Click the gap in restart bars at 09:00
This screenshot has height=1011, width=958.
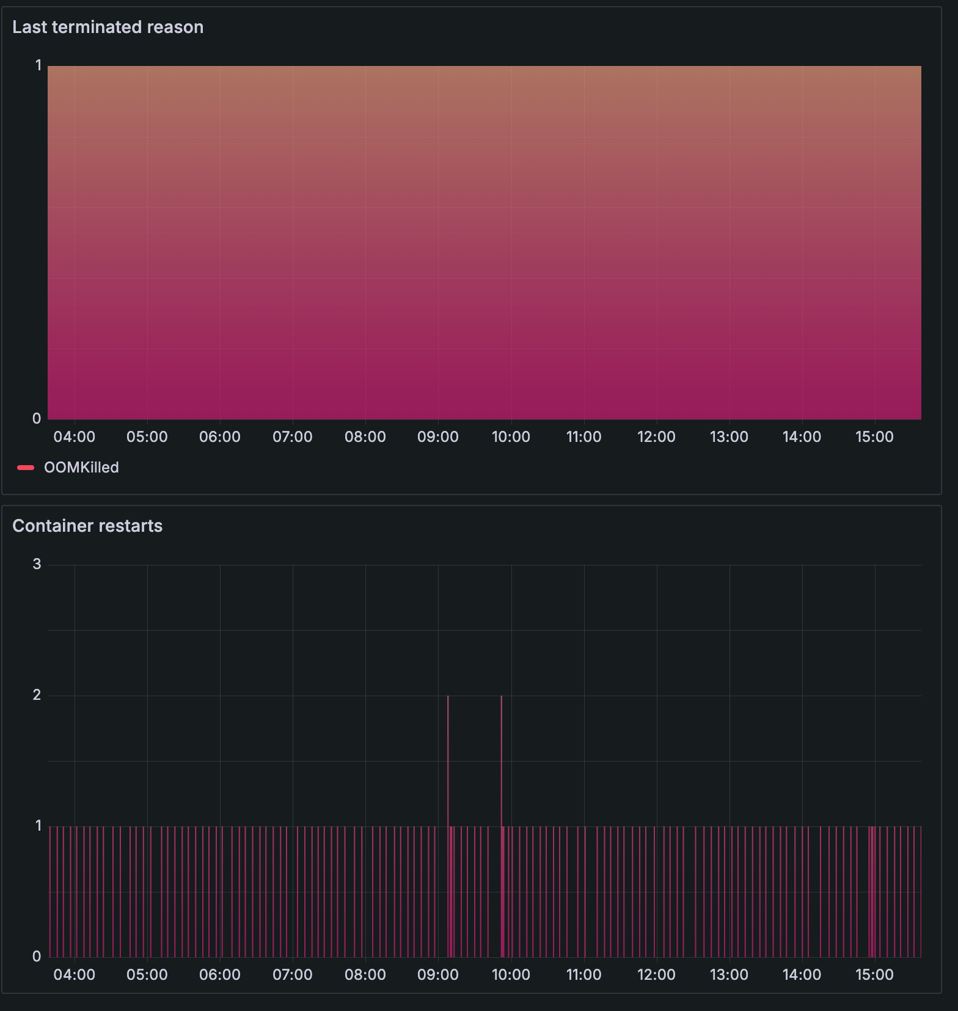(442, 892)
